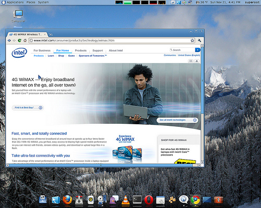Click the Products sub-navigation link

pyautogui.click(x=39, y=56)
